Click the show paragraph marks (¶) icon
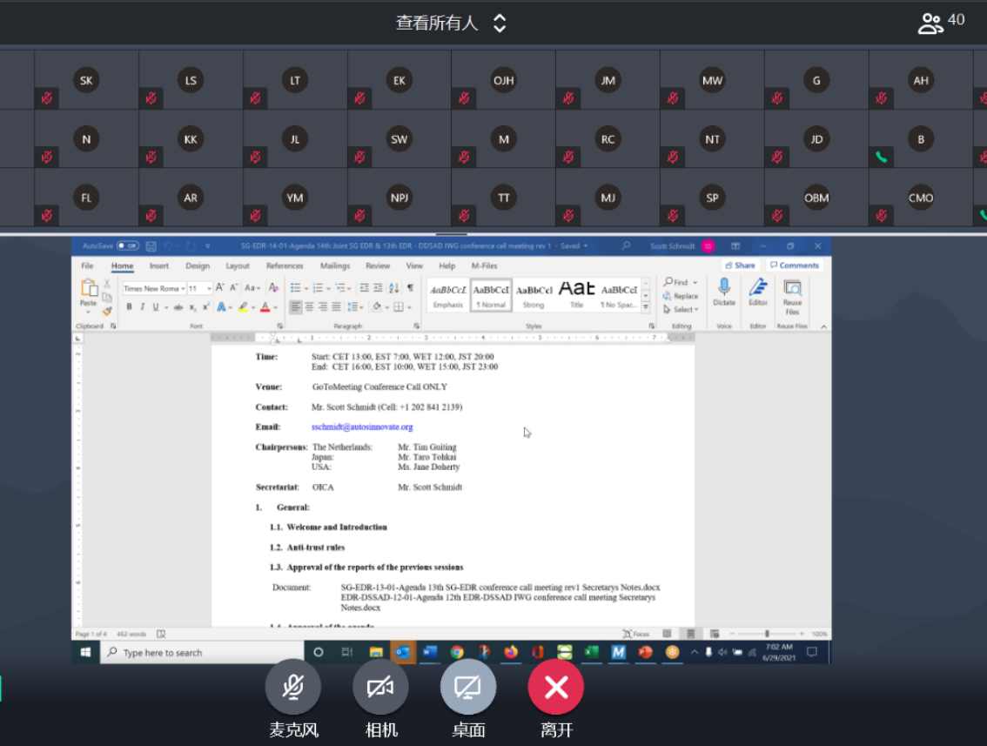987x746 pixels. click(410, 288)
